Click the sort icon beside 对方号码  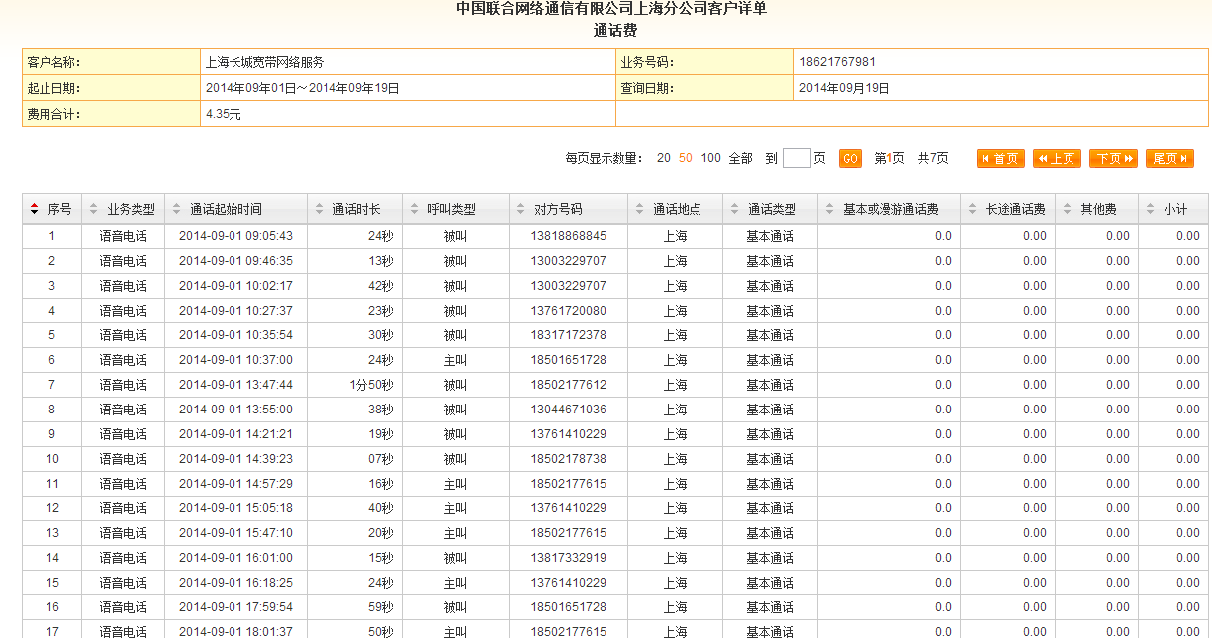(x=521, y=210)
